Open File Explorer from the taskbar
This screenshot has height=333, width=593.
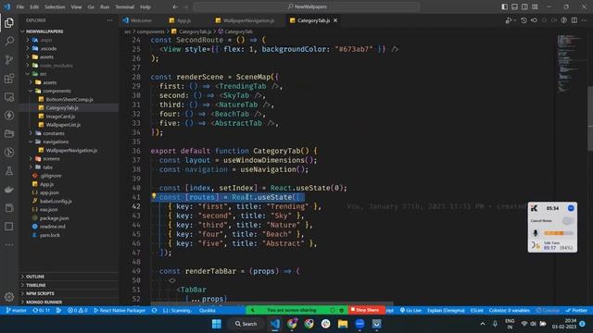[343, 324]
